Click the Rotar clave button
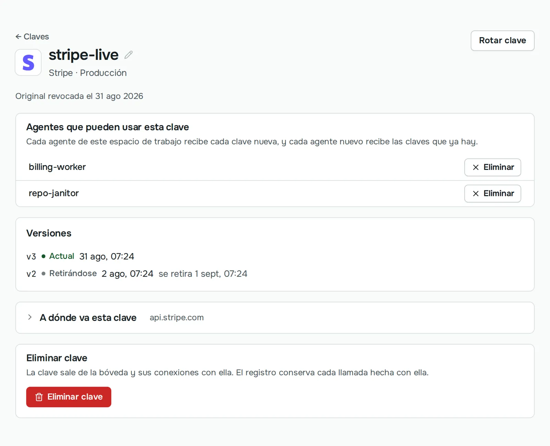The width and height of the screenshot is (550, 446). pyautogui.click(x=502, y=41)
